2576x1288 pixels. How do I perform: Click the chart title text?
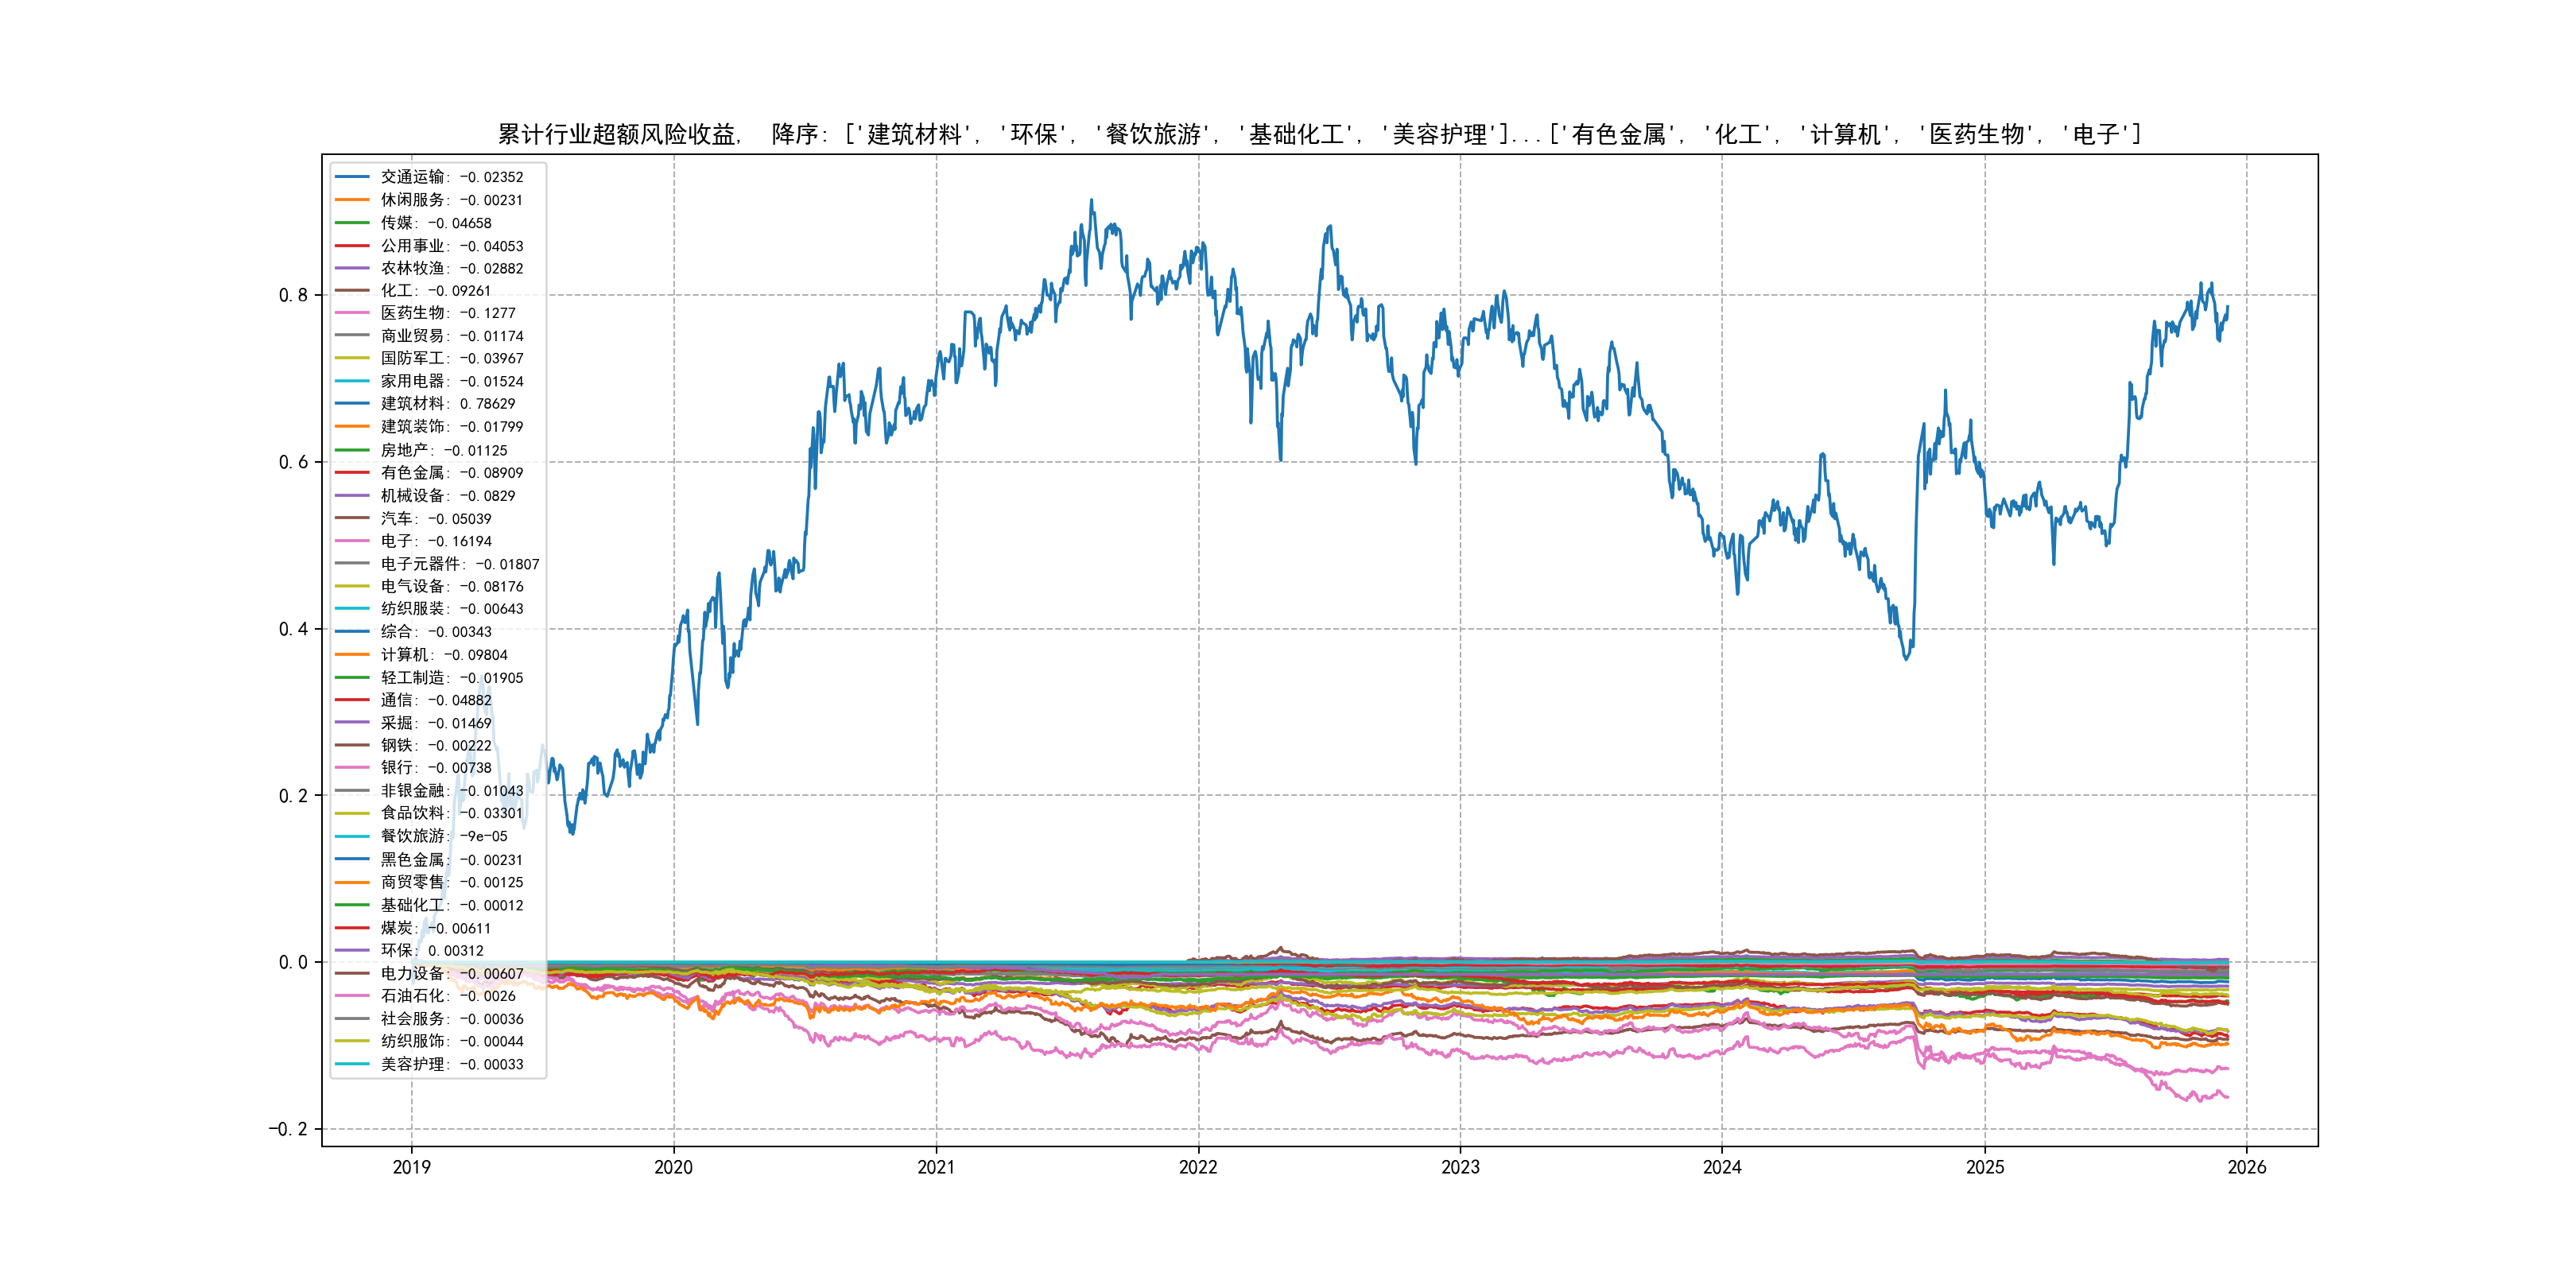[1318, 134]
